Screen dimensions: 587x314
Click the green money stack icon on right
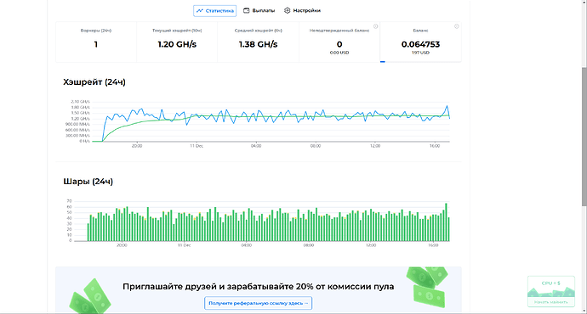pyautogui.click(x=428, y=286)
